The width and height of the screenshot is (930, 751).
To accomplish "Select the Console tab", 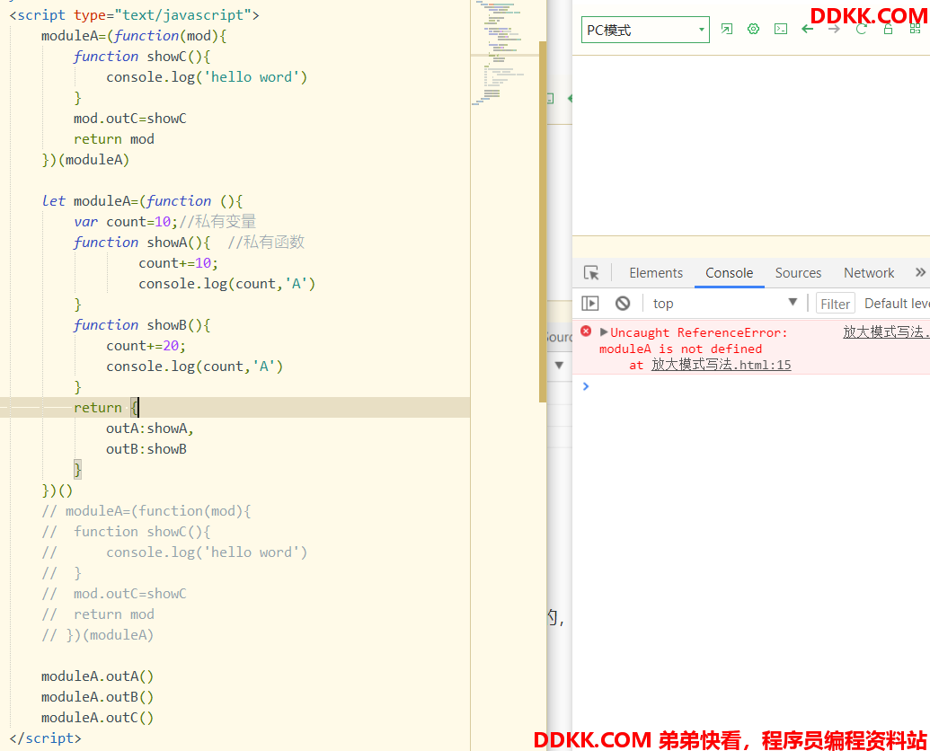I will click(x=729, y=273).
